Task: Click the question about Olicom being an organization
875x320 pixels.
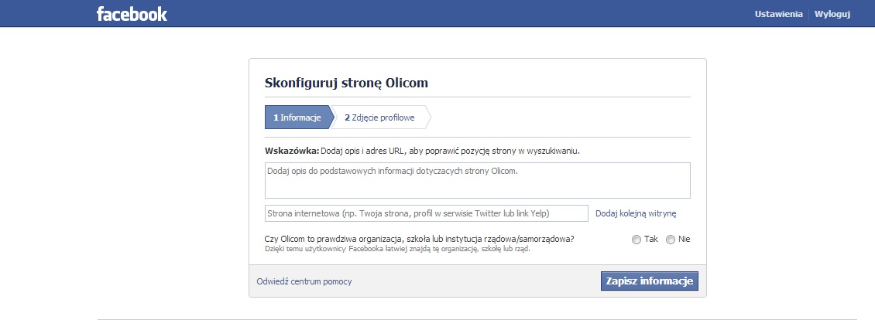Action: (x=419, y=239)
